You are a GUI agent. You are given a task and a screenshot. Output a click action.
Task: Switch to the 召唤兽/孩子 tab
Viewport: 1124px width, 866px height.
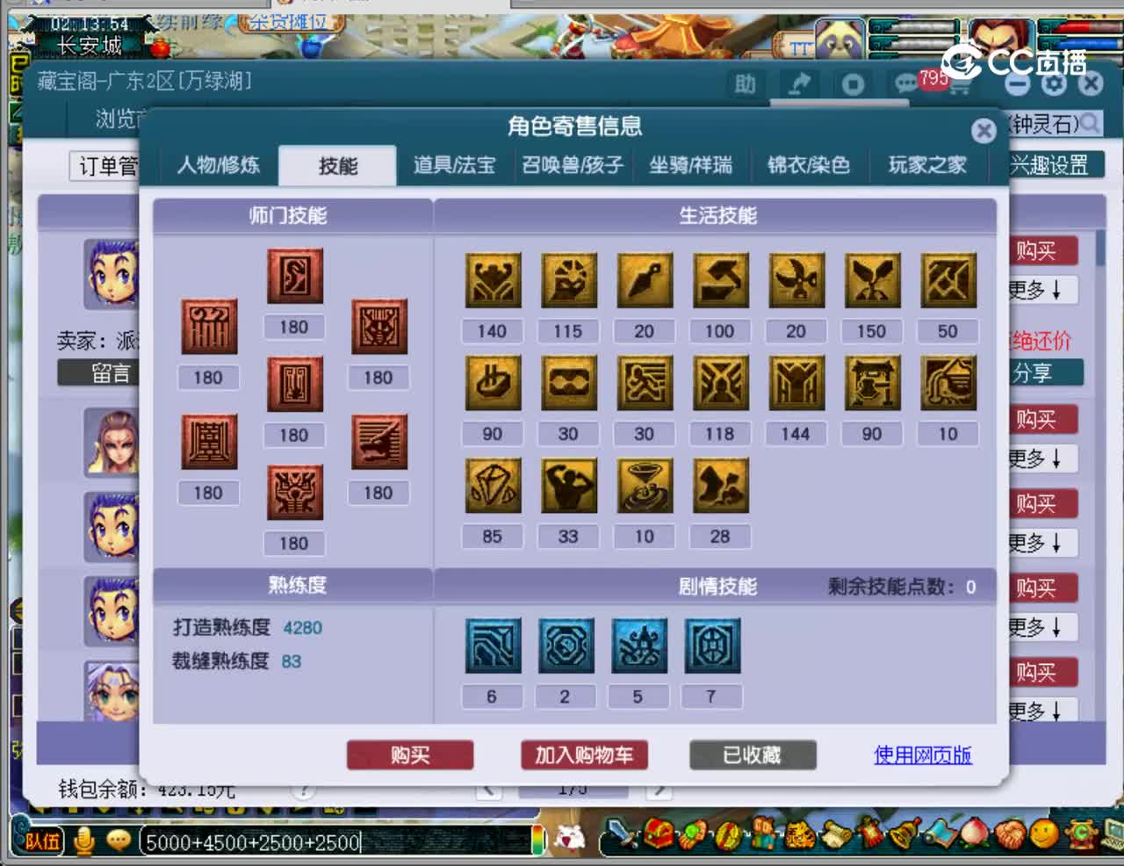point(573,165)
